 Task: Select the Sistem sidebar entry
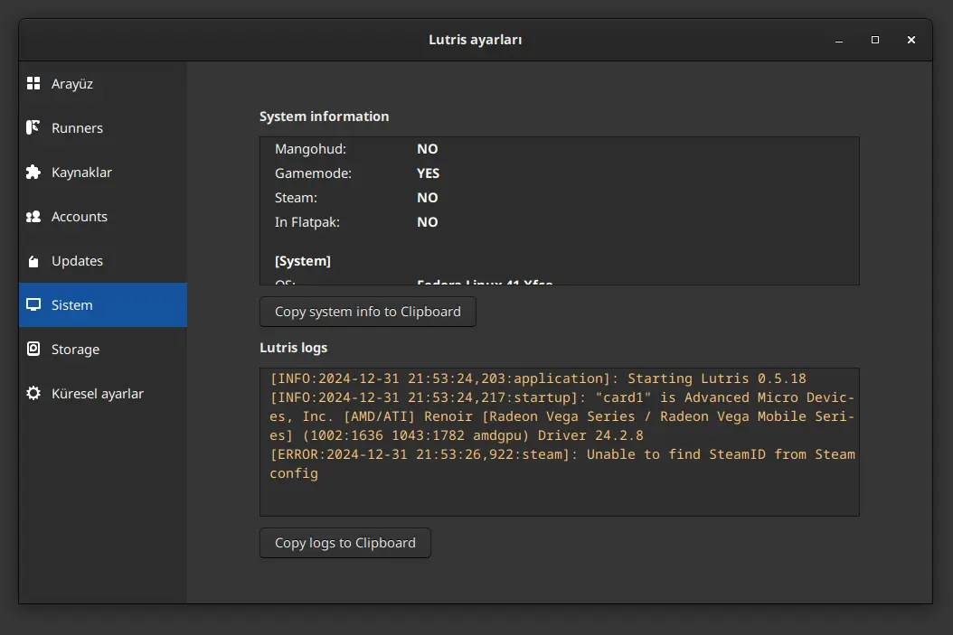103,304
